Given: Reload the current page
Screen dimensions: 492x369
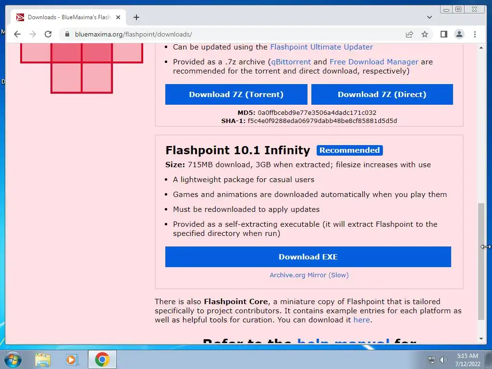Looking at the screenshot, I should click(x=48, y=34).
